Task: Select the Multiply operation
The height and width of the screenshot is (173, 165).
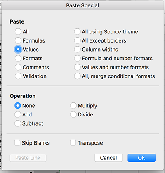Action: (x=73, y=106)
